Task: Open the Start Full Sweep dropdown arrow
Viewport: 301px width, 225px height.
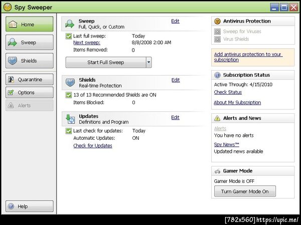Action: [149, 62]
